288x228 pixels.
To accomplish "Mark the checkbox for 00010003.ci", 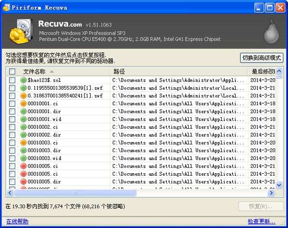I will click(12, 143).
